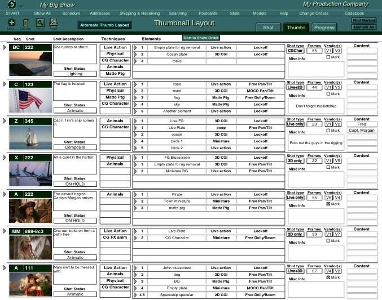382x300 pixels.
Task: Click the arrow beside the John bluescreen row
Action: [135, 268]
